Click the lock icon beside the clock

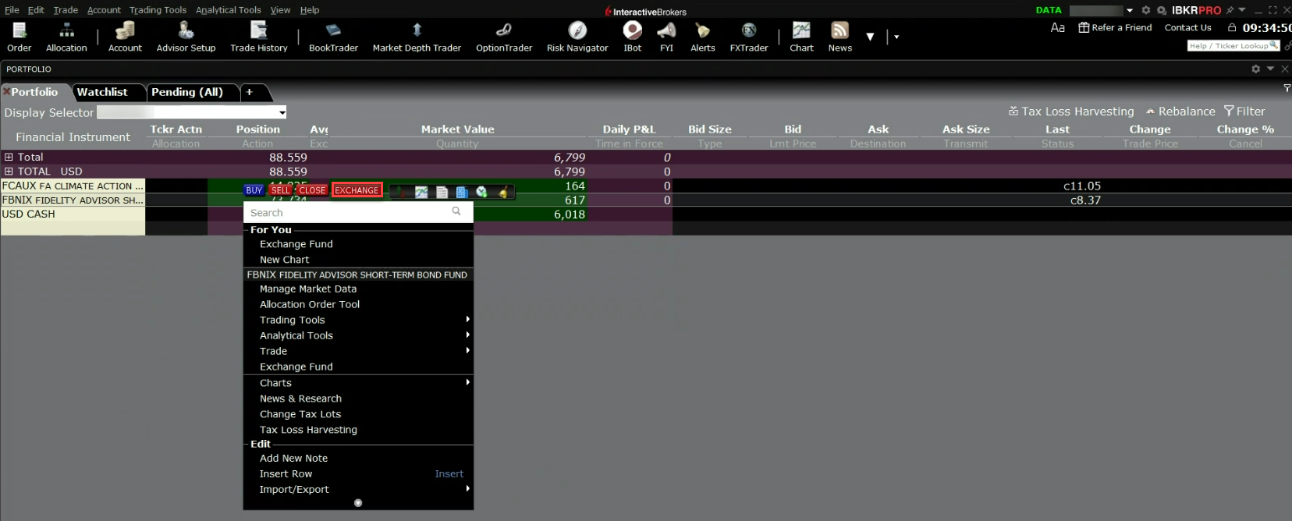(1232, 27)
